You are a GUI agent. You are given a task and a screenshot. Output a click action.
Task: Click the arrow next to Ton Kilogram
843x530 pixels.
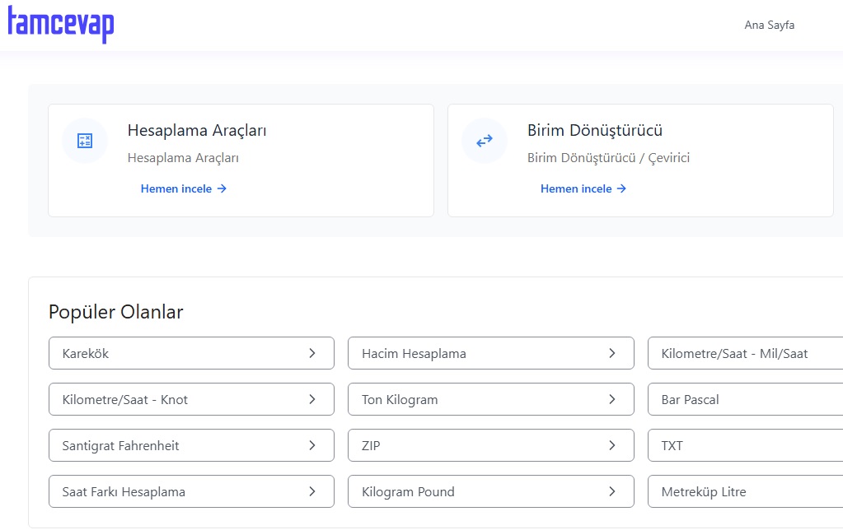612,399
